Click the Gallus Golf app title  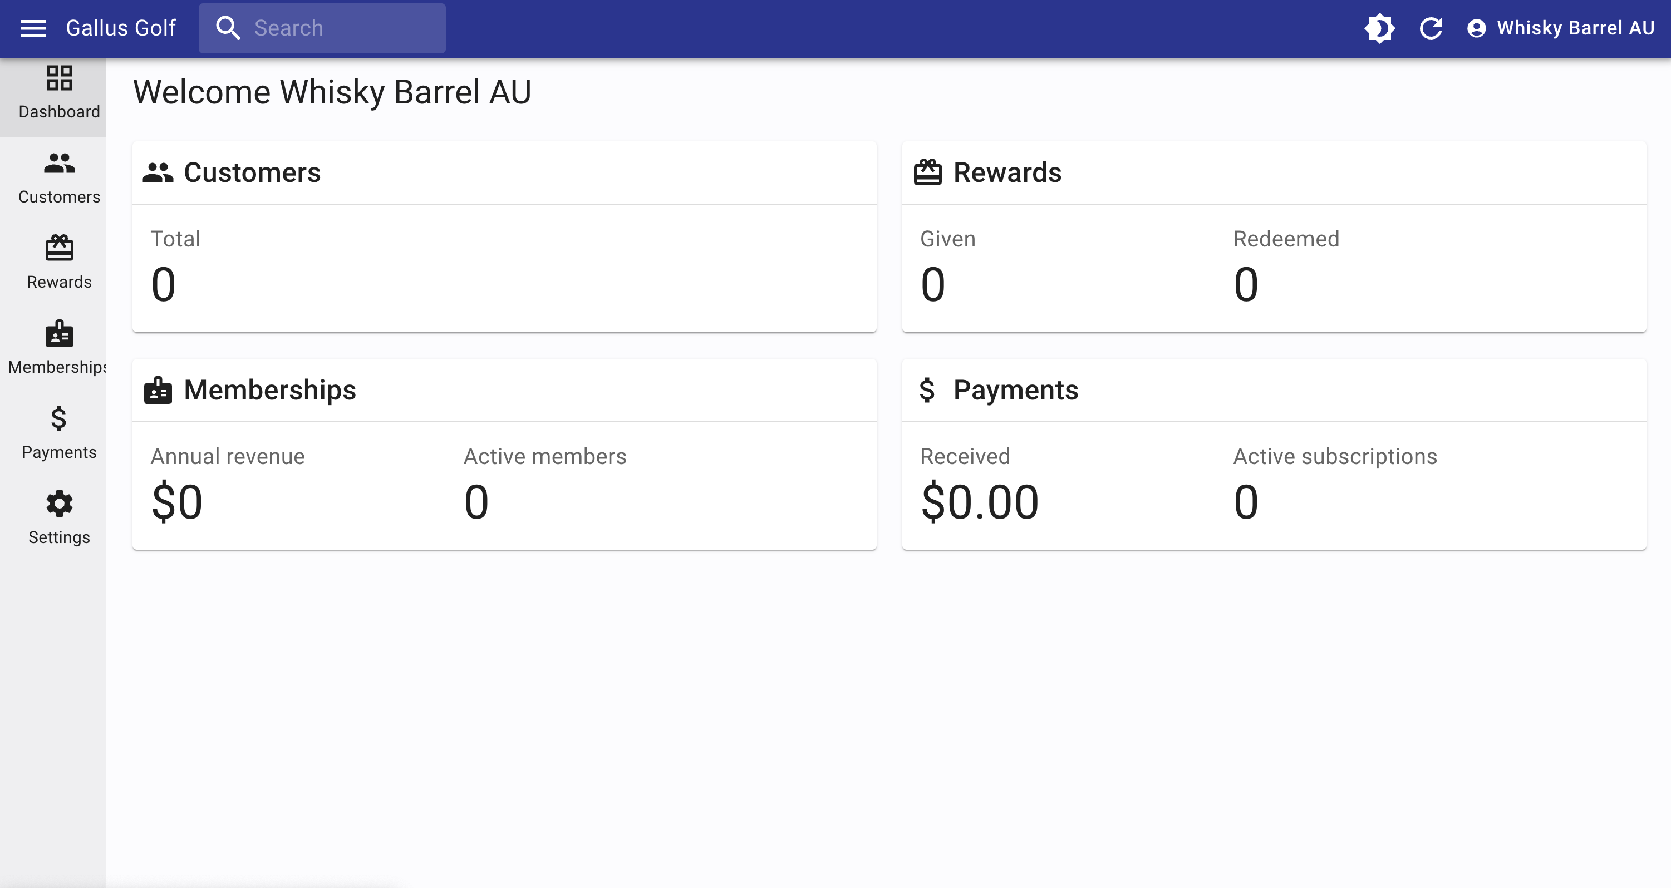click(121, 28)
